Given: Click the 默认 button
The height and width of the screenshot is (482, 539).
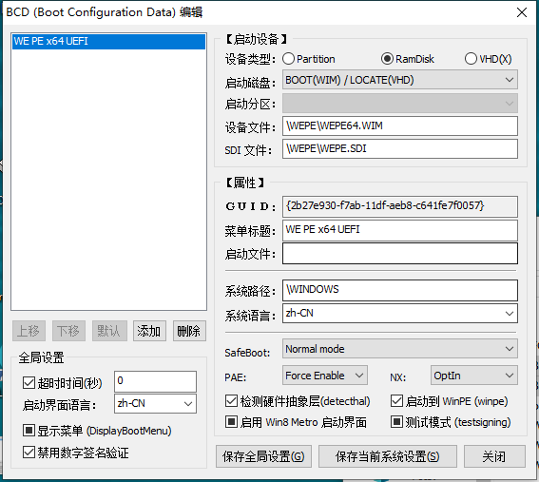Looking at the screenshot, I should click(x=109, y=331).
